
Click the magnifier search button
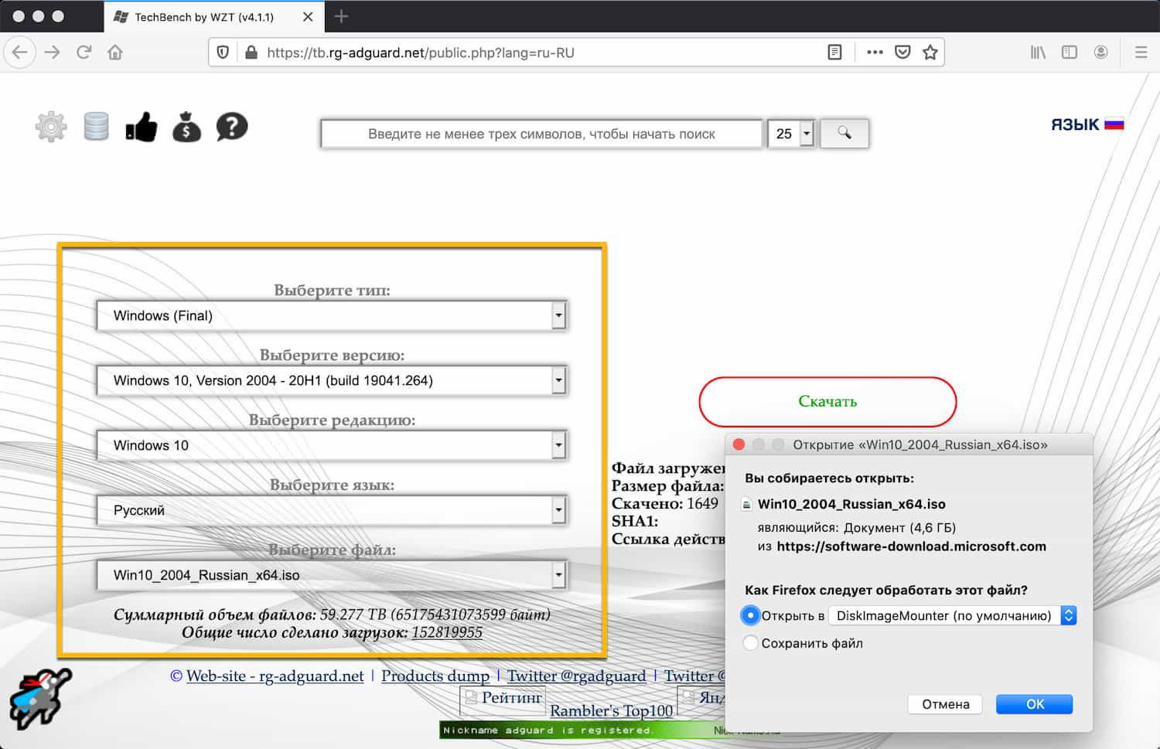click(844, 133)
